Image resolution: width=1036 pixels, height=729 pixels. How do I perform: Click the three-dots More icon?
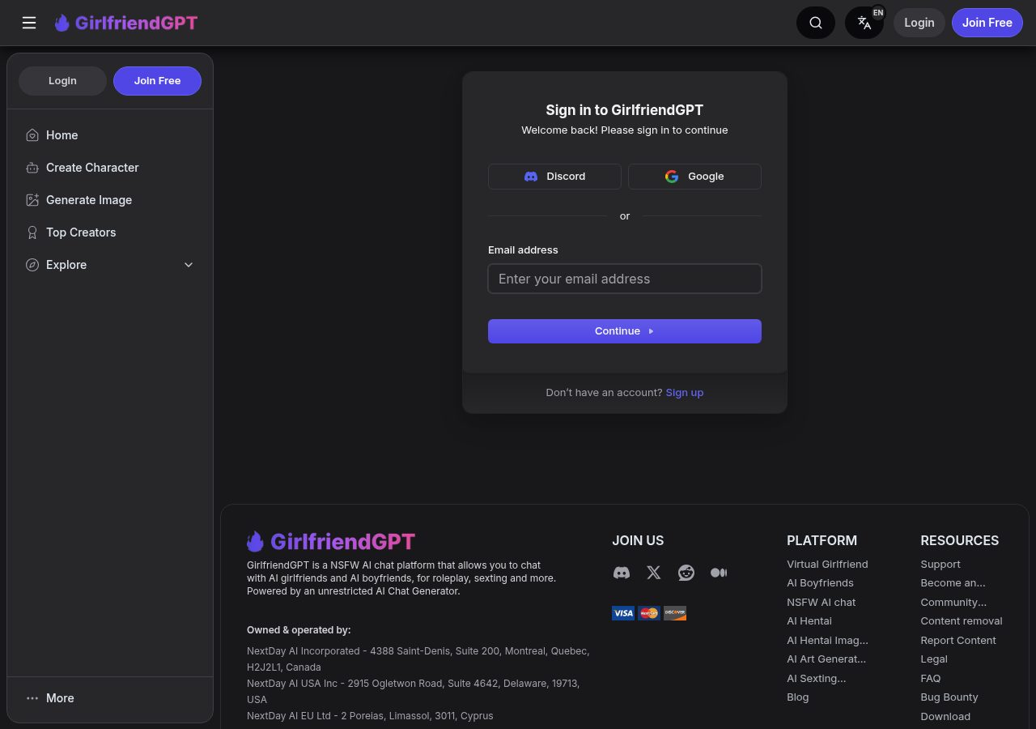(x=32, y=698)
